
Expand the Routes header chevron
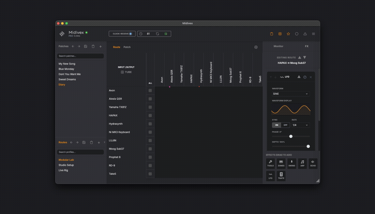pos(104,143)
